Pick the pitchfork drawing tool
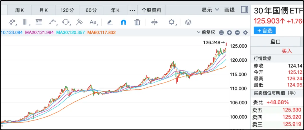Viewport: 304px width, 130px height. (x=79, y=22)
